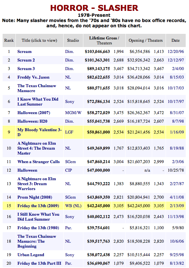Viewport: 189px width, 268px height.
Task: Open the Scream 2 title link
Action: click(x=26, y=60)
